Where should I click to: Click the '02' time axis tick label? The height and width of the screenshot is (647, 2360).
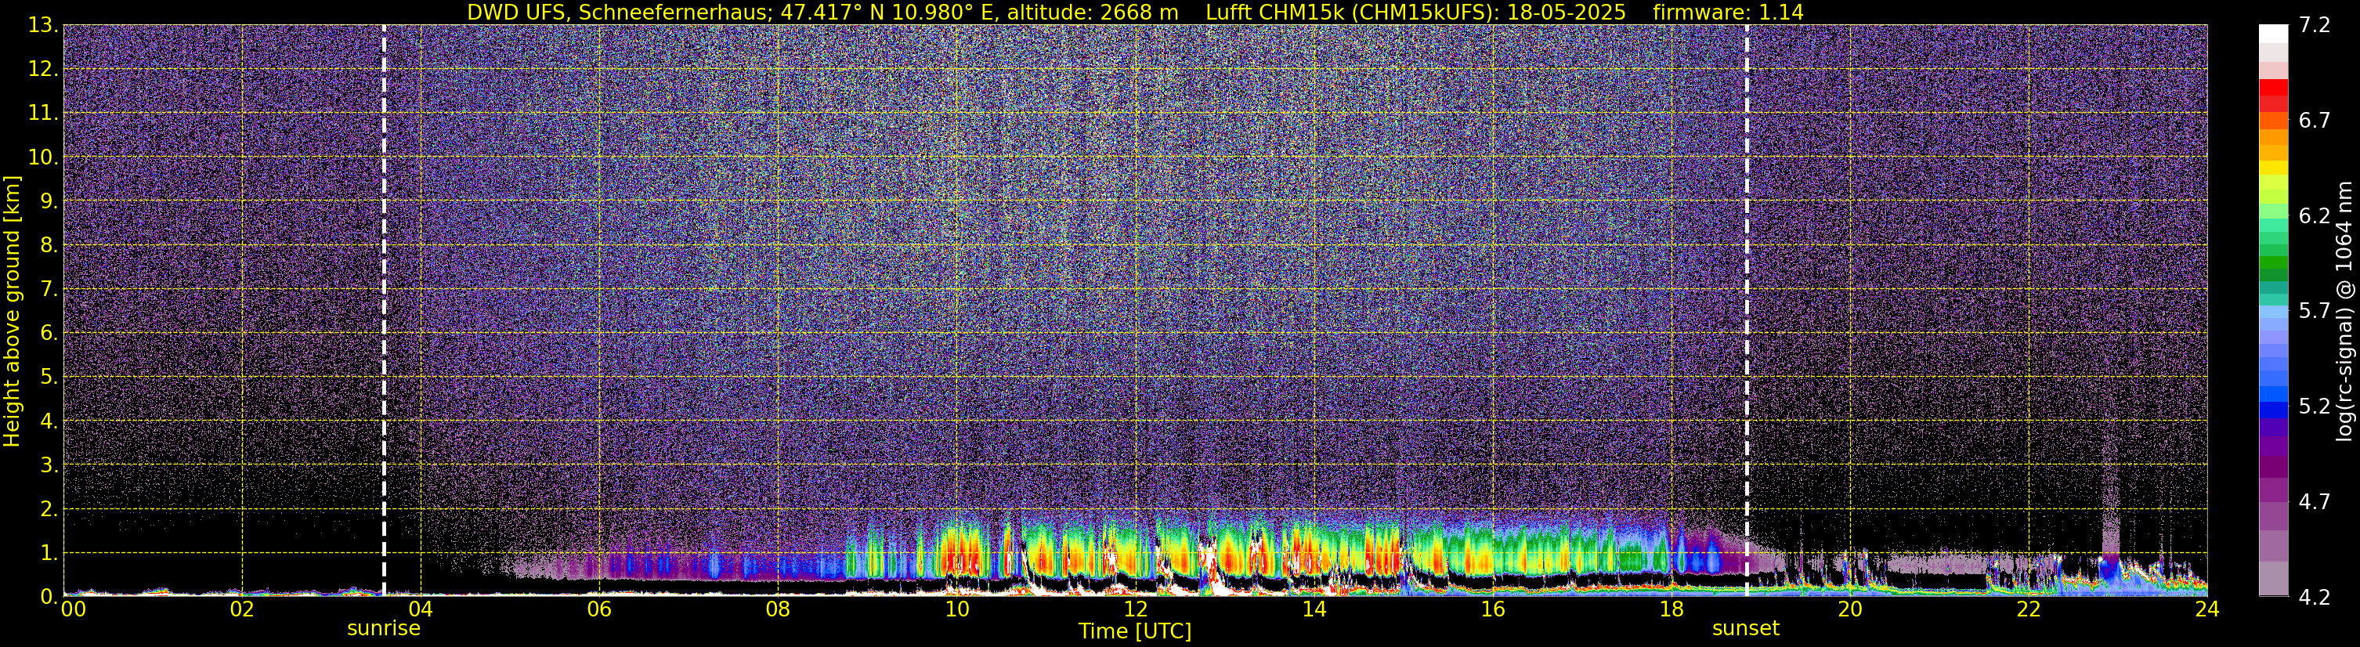pyautogui.click(x=242, y=610)
